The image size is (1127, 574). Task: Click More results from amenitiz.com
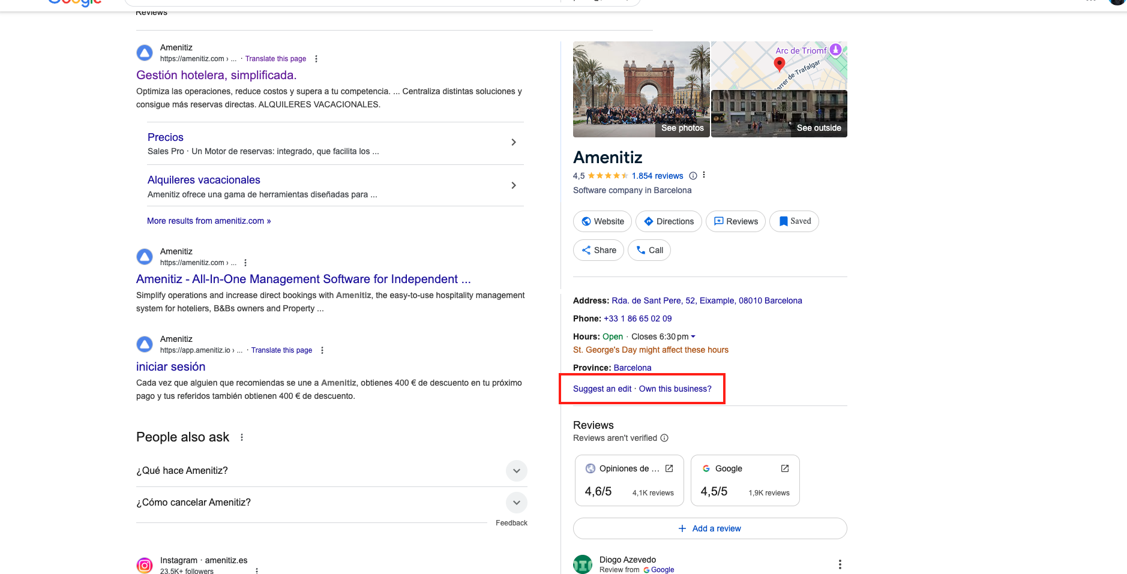[x=209, y=221]
